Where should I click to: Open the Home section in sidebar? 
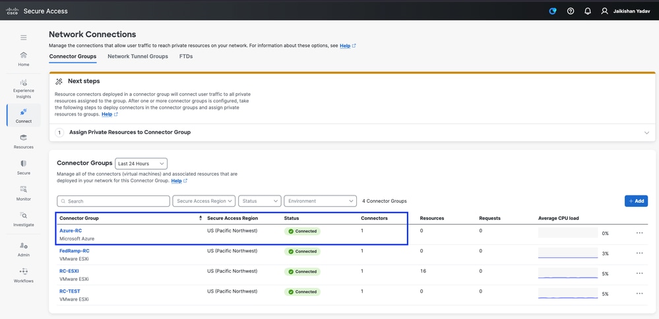[x=24, y=58]
